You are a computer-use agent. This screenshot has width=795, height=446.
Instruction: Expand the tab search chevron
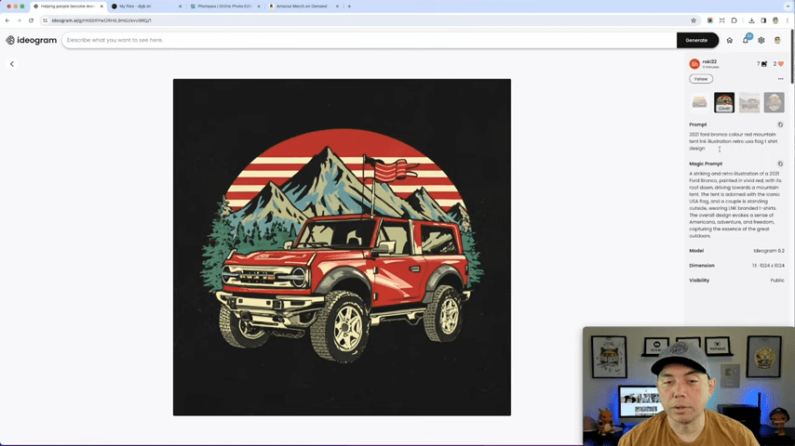788,7
